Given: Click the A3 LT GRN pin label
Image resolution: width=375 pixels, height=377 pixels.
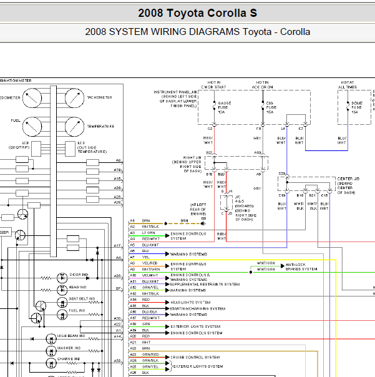Looking at the screenshot, I should pos(142,233).
